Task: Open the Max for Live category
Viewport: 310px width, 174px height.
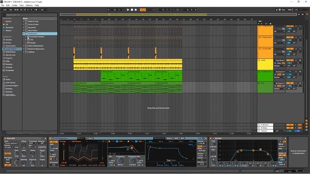Action: (10, 55)
